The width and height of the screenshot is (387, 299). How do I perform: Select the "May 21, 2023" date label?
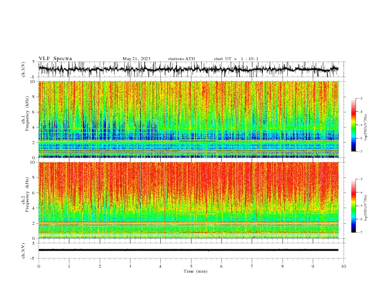(x=136, y=59)
